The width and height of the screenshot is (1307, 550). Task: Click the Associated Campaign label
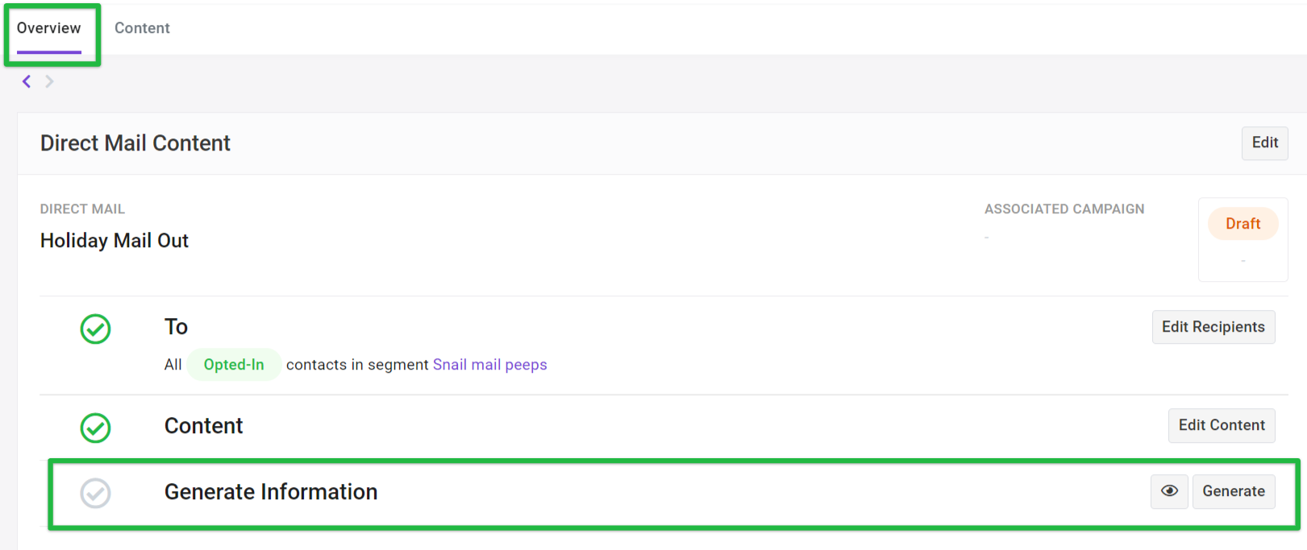tap(1064, 209)
